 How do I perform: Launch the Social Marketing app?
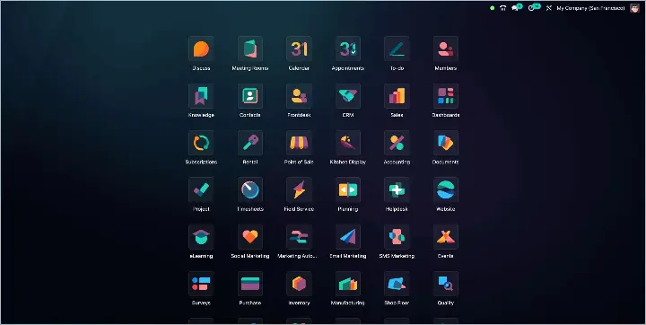[x=250, y=237]
